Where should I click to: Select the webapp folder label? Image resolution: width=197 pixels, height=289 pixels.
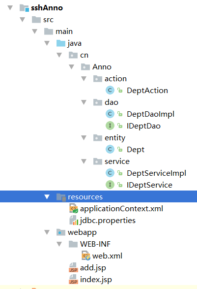(x=82, y=232)
